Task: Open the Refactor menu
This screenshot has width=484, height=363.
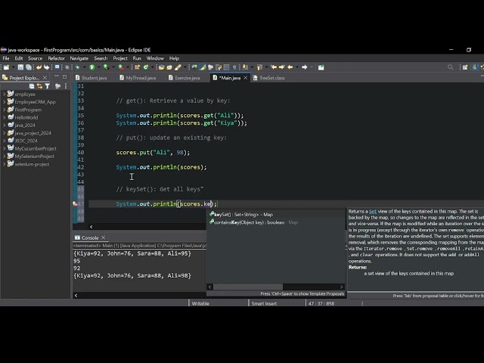Action: 56,58
